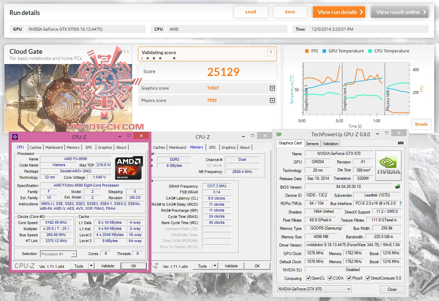Open the Tools dropdown arrow in the pink CPU-Z window
439x301 pixels.
click(x=91, y=266)
